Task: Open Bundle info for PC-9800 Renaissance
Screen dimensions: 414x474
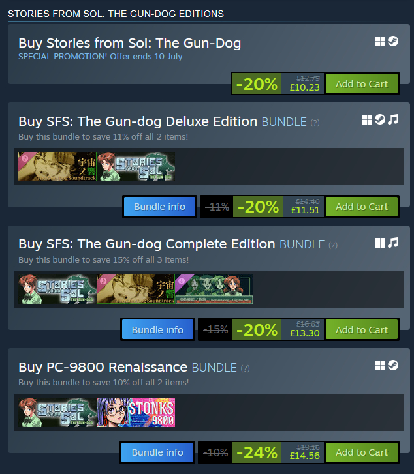Action: (x=157, y=452)
